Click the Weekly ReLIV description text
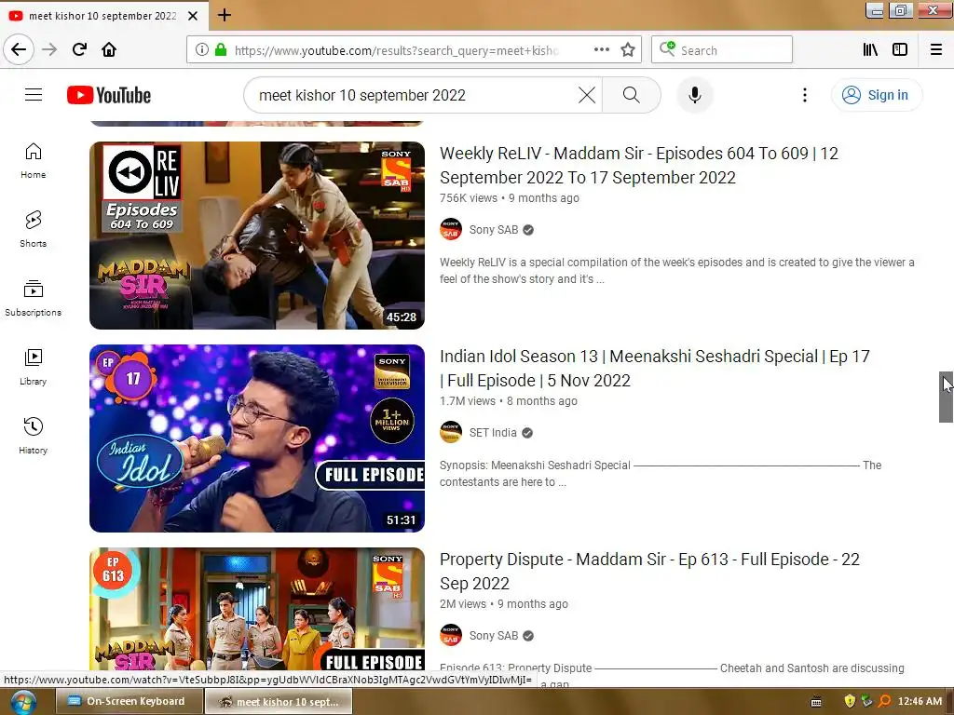 pos(676,271)
